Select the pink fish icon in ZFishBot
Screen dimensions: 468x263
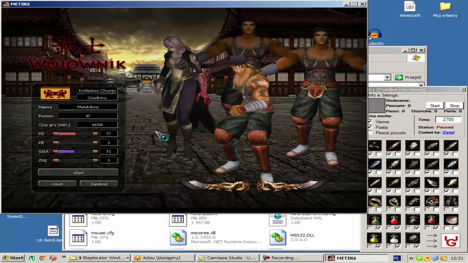click(x=394, y=145)
